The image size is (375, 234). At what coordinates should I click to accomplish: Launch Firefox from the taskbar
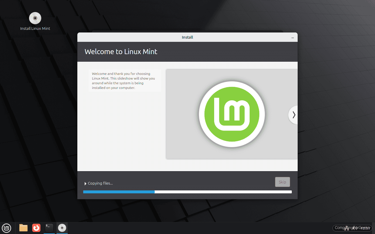(x=36, y=228)
